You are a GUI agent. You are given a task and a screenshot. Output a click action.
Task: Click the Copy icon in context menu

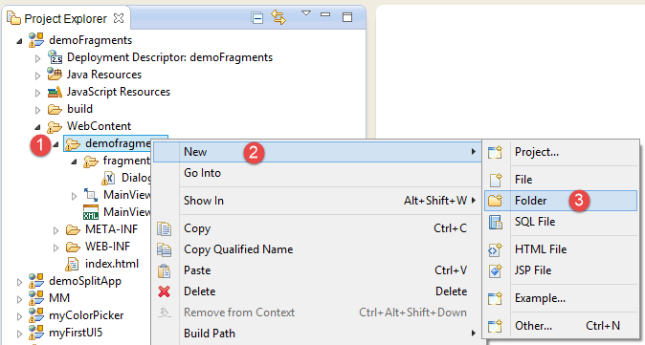[x=165, y=228]
